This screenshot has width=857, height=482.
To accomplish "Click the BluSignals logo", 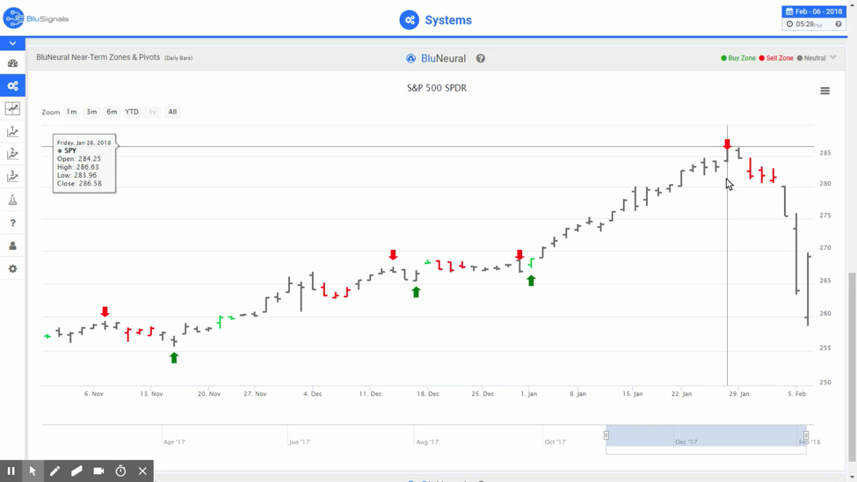I will point(36,18).
